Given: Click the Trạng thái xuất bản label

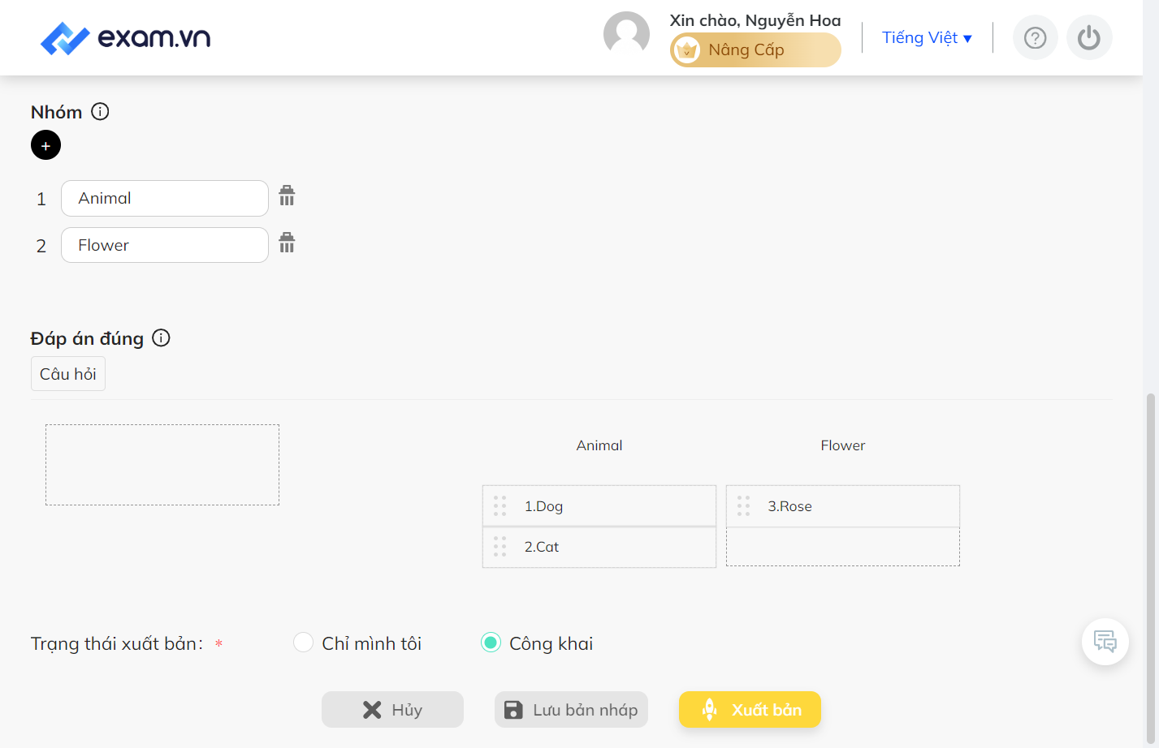Looking at the screenshot, I should pos(117,644).
